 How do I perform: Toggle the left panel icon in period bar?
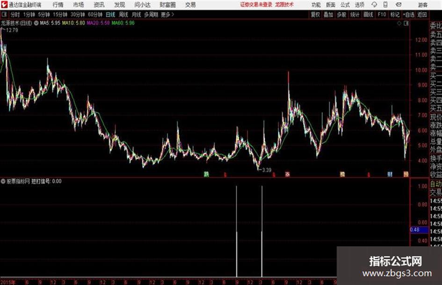click(x=4, y=15)
